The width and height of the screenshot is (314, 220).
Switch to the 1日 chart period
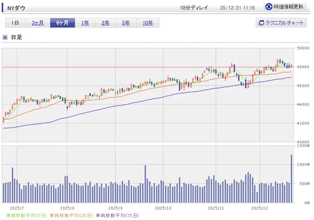tap(15, 23)
